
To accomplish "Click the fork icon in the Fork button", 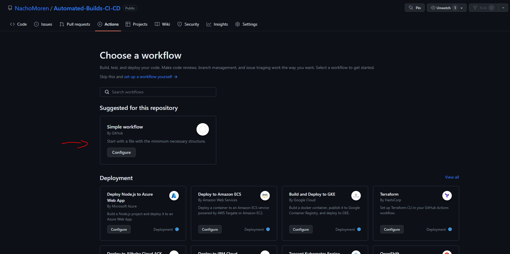I will tap(475, 8).
